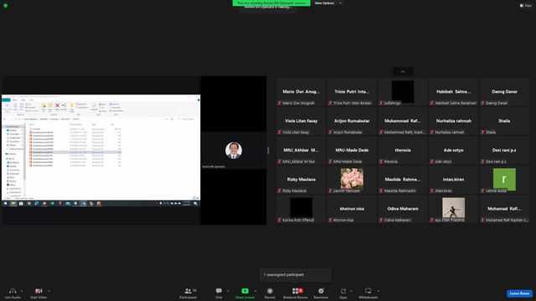Click the Leave Room button
The image size is (536, 301).
click(519, 293)
